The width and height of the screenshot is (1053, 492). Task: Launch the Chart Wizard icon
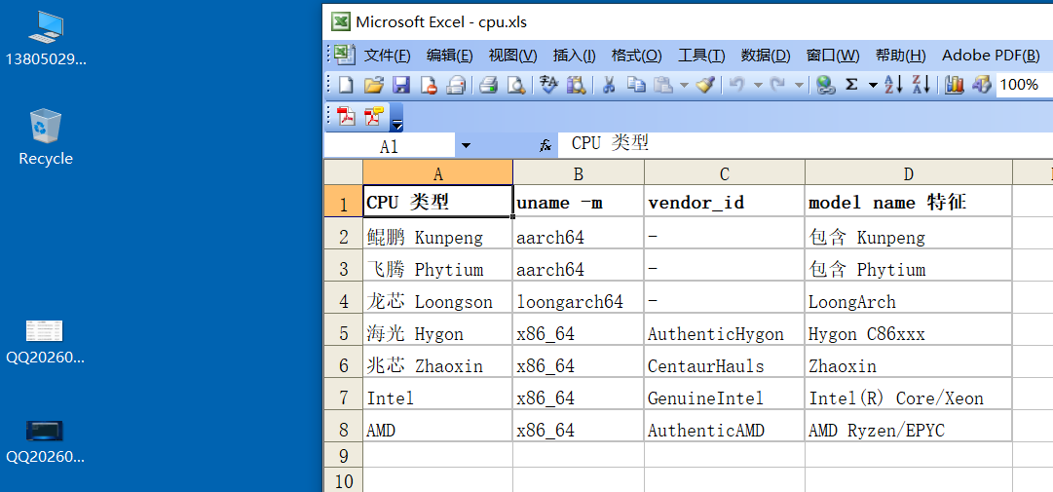[955, 85]
